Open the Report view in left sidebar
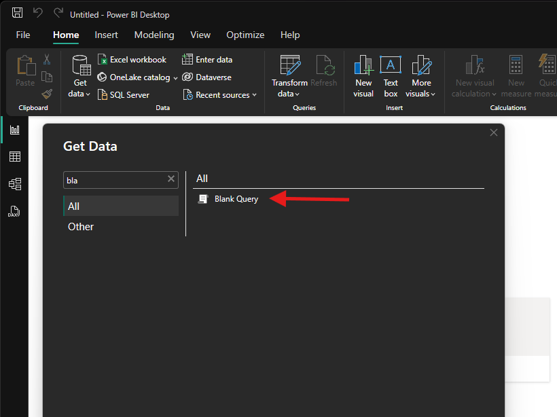The width and height of the screenshot is (557, 417). pyautogui.click(x=14, y=130)
